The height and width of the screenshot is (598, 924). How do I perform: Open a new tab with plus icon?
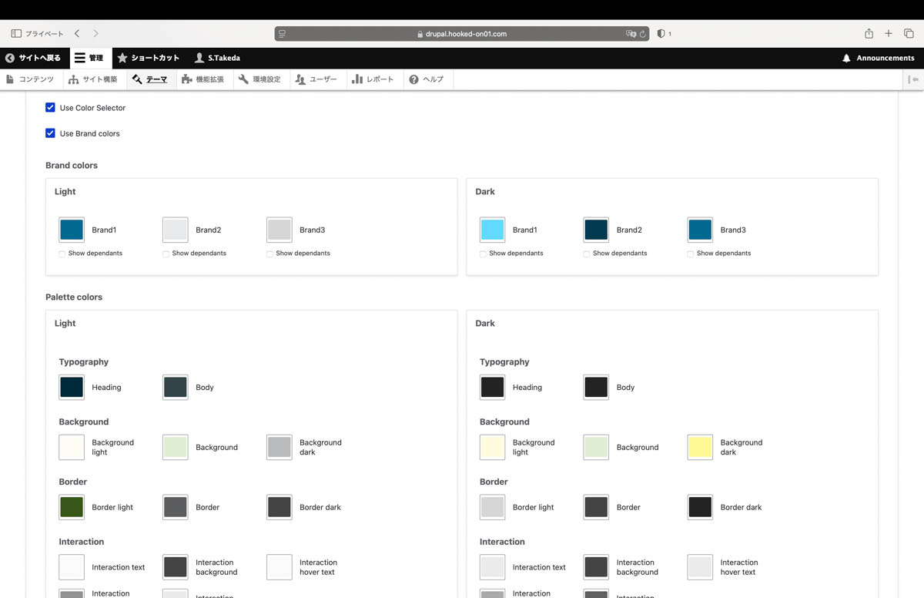(889, 34)
